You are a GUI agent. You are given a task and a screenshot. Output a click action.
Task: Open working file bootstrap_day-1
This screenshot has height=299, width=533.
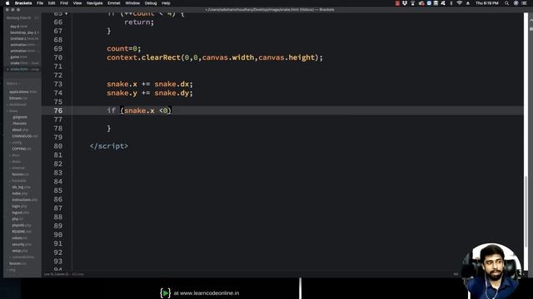24,32
